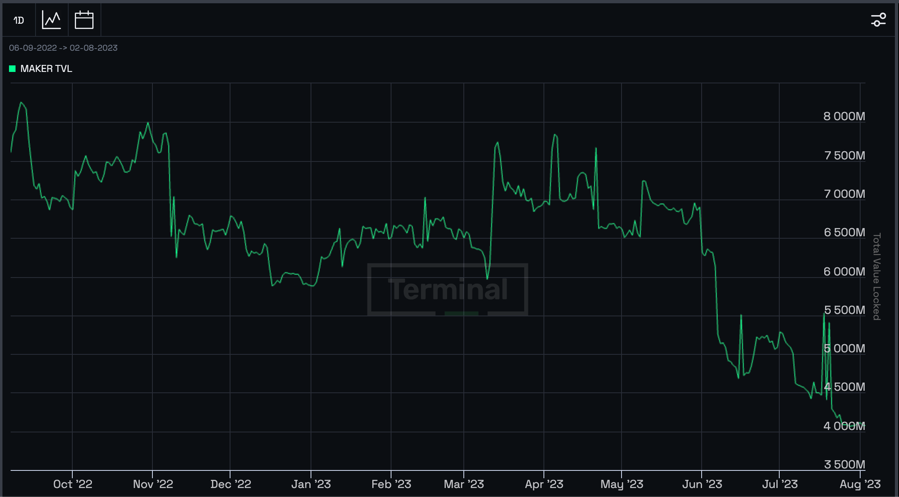The height and width of the screenshot is (497, 899).
Task: Click the date range 06-09-2022 -> 02-08-2023
Action: click(x=63, y=48)
